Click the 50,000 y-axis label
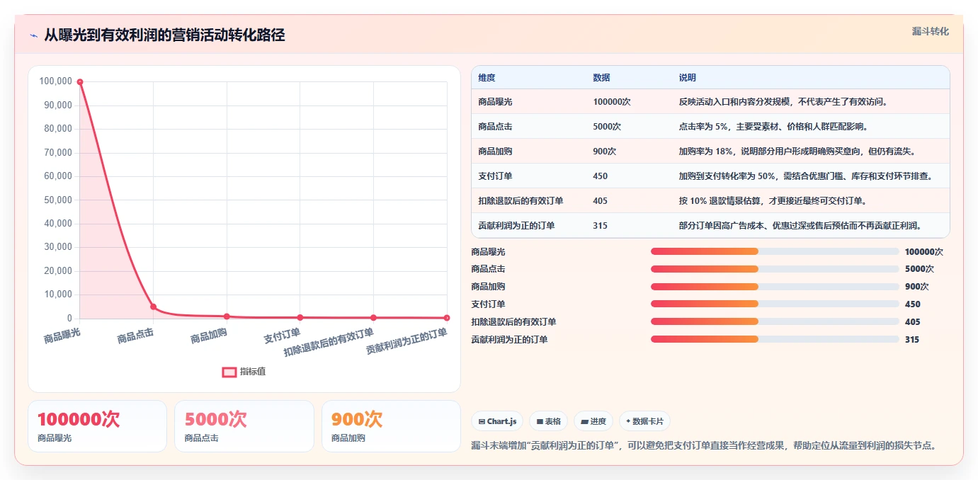 click(x=57, y=200)
